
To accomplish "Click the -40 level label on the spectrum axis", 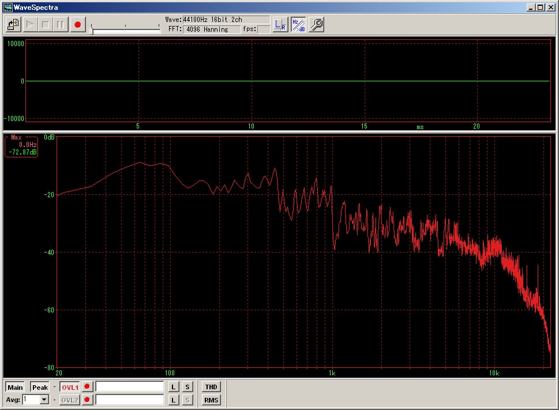I will point(49,252).
